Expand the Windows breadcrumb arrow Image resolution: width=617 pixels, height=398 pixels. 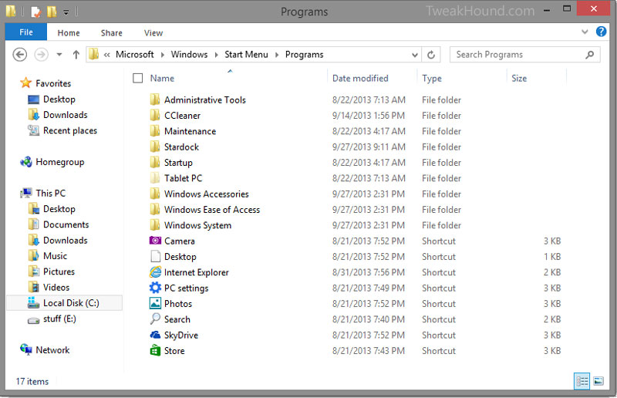(x=216, y=55)
